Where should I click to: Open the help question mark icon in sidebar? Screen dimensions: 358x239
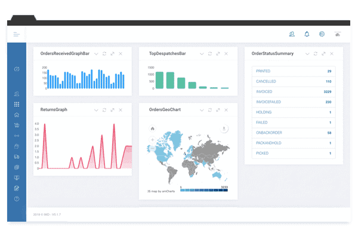point(17,199)
